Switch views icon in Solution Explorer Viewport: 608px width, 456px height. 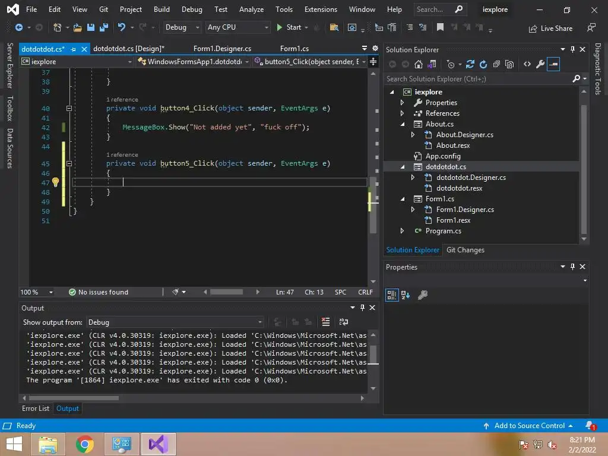click(432, 64)
